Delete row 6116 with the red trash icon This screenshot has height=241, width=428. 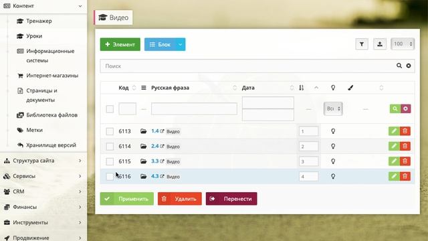pyautogui.click(x=405, y=176)
